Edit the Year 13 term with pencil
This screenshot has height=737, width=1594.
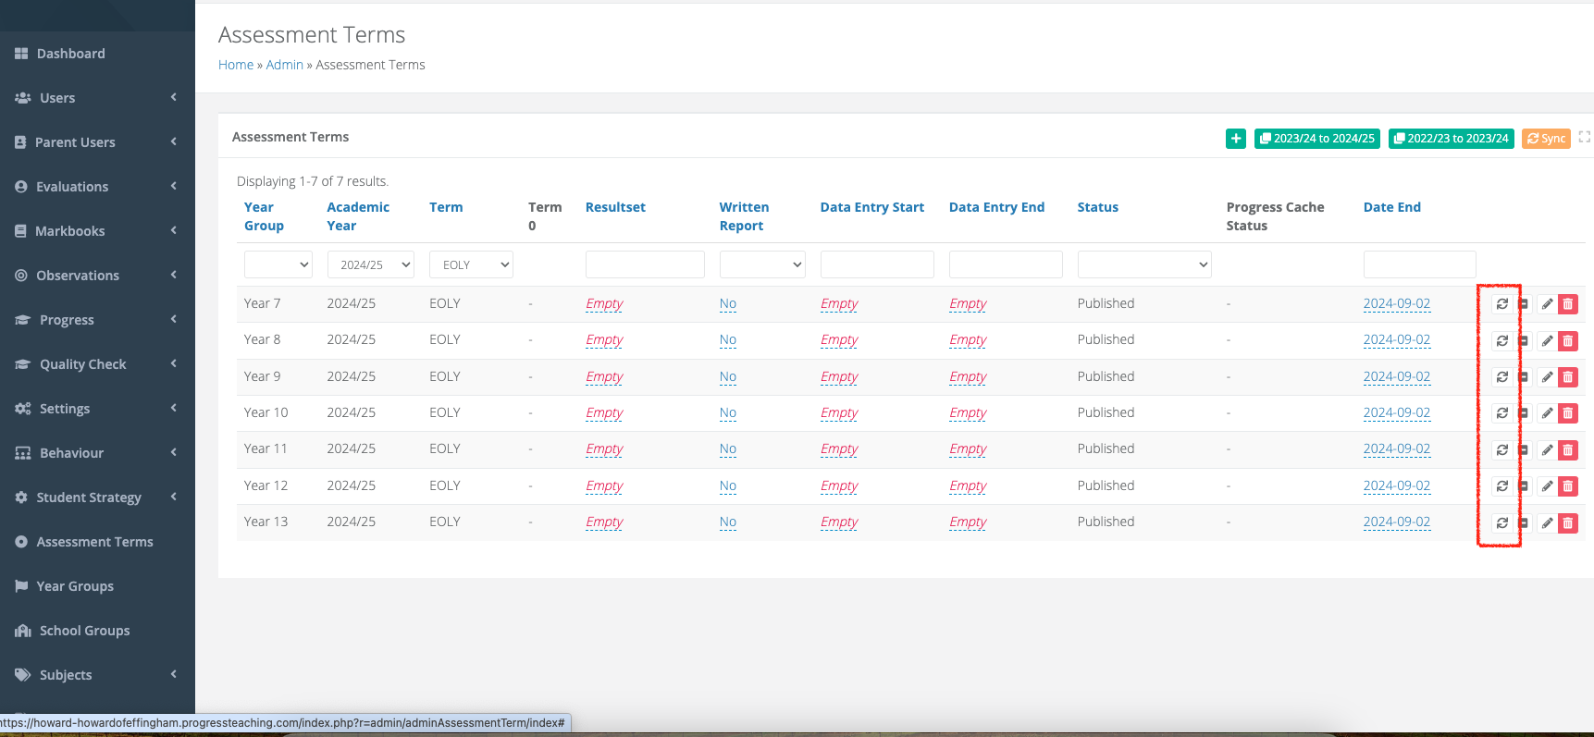(x=1547, y=523)
